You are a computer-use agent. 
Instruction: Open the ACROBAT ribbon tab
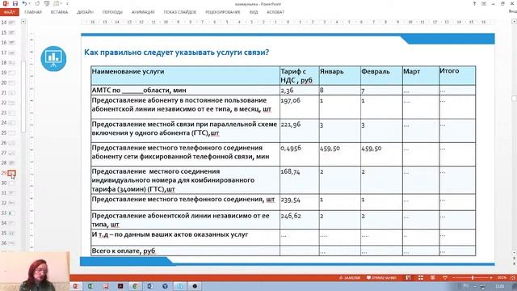(x=275, y=12)
